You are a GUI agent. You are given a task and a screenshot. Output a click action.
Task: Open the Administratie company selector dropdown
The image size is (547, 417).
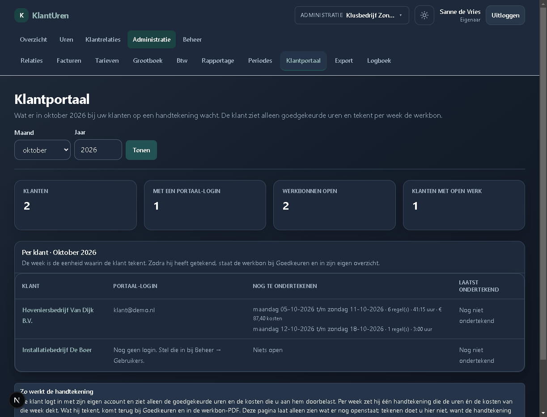[352, 15]
